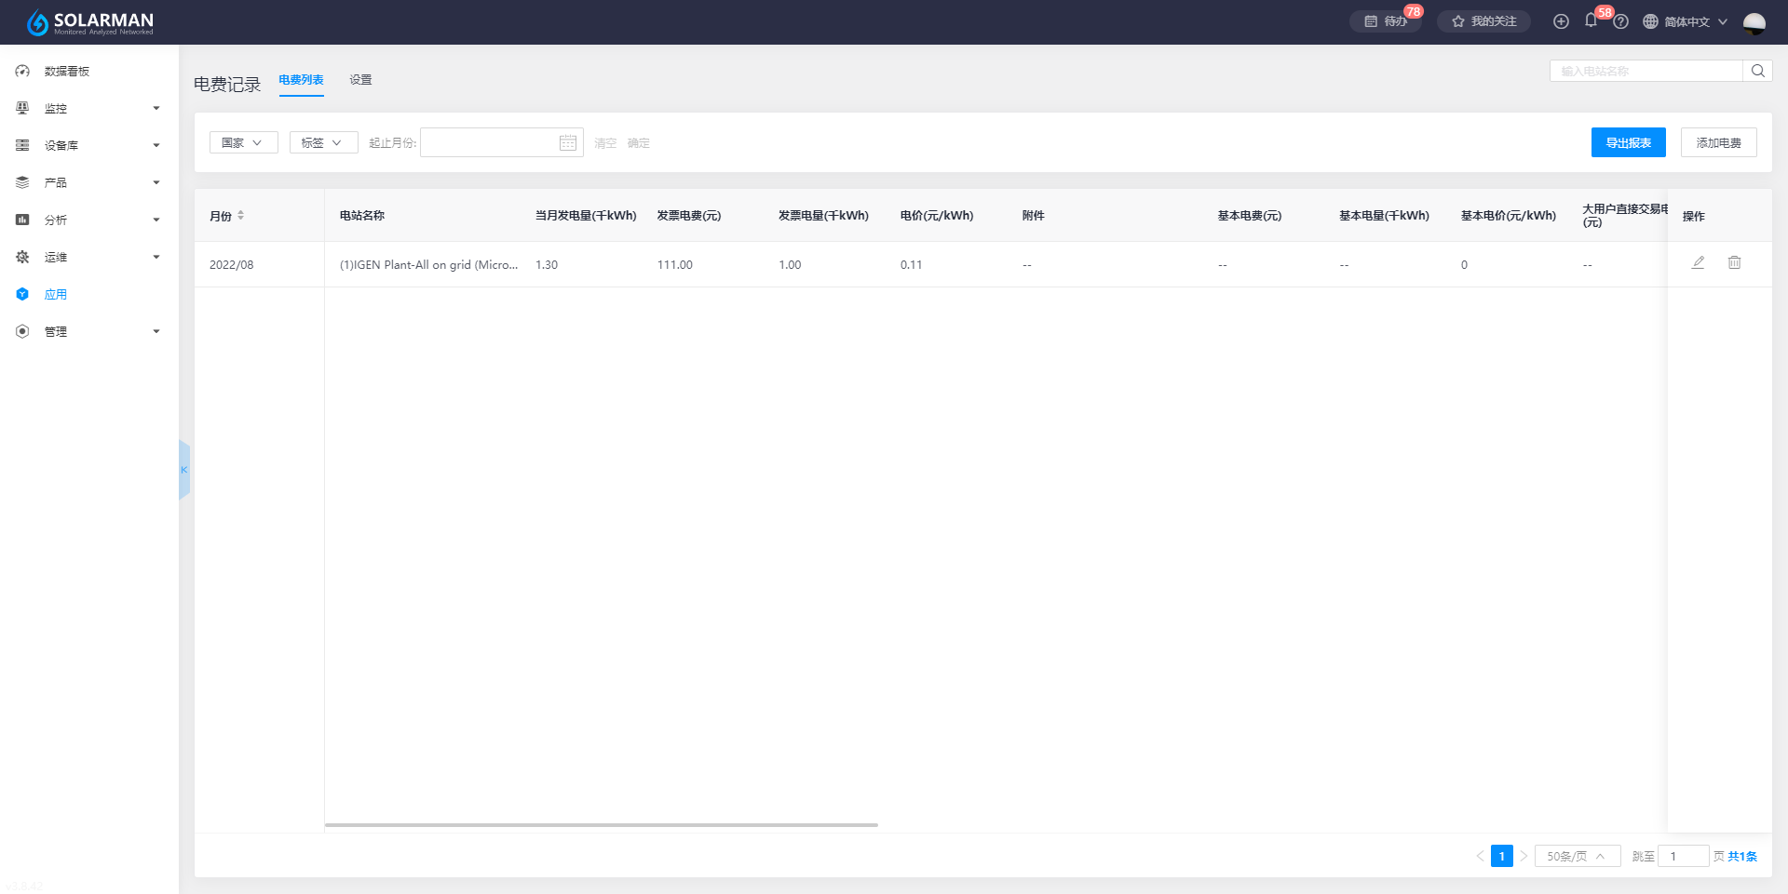Screen dimensions: 1788x894
Task: Click the 导出报表 button
Action: click(1628, 143)
